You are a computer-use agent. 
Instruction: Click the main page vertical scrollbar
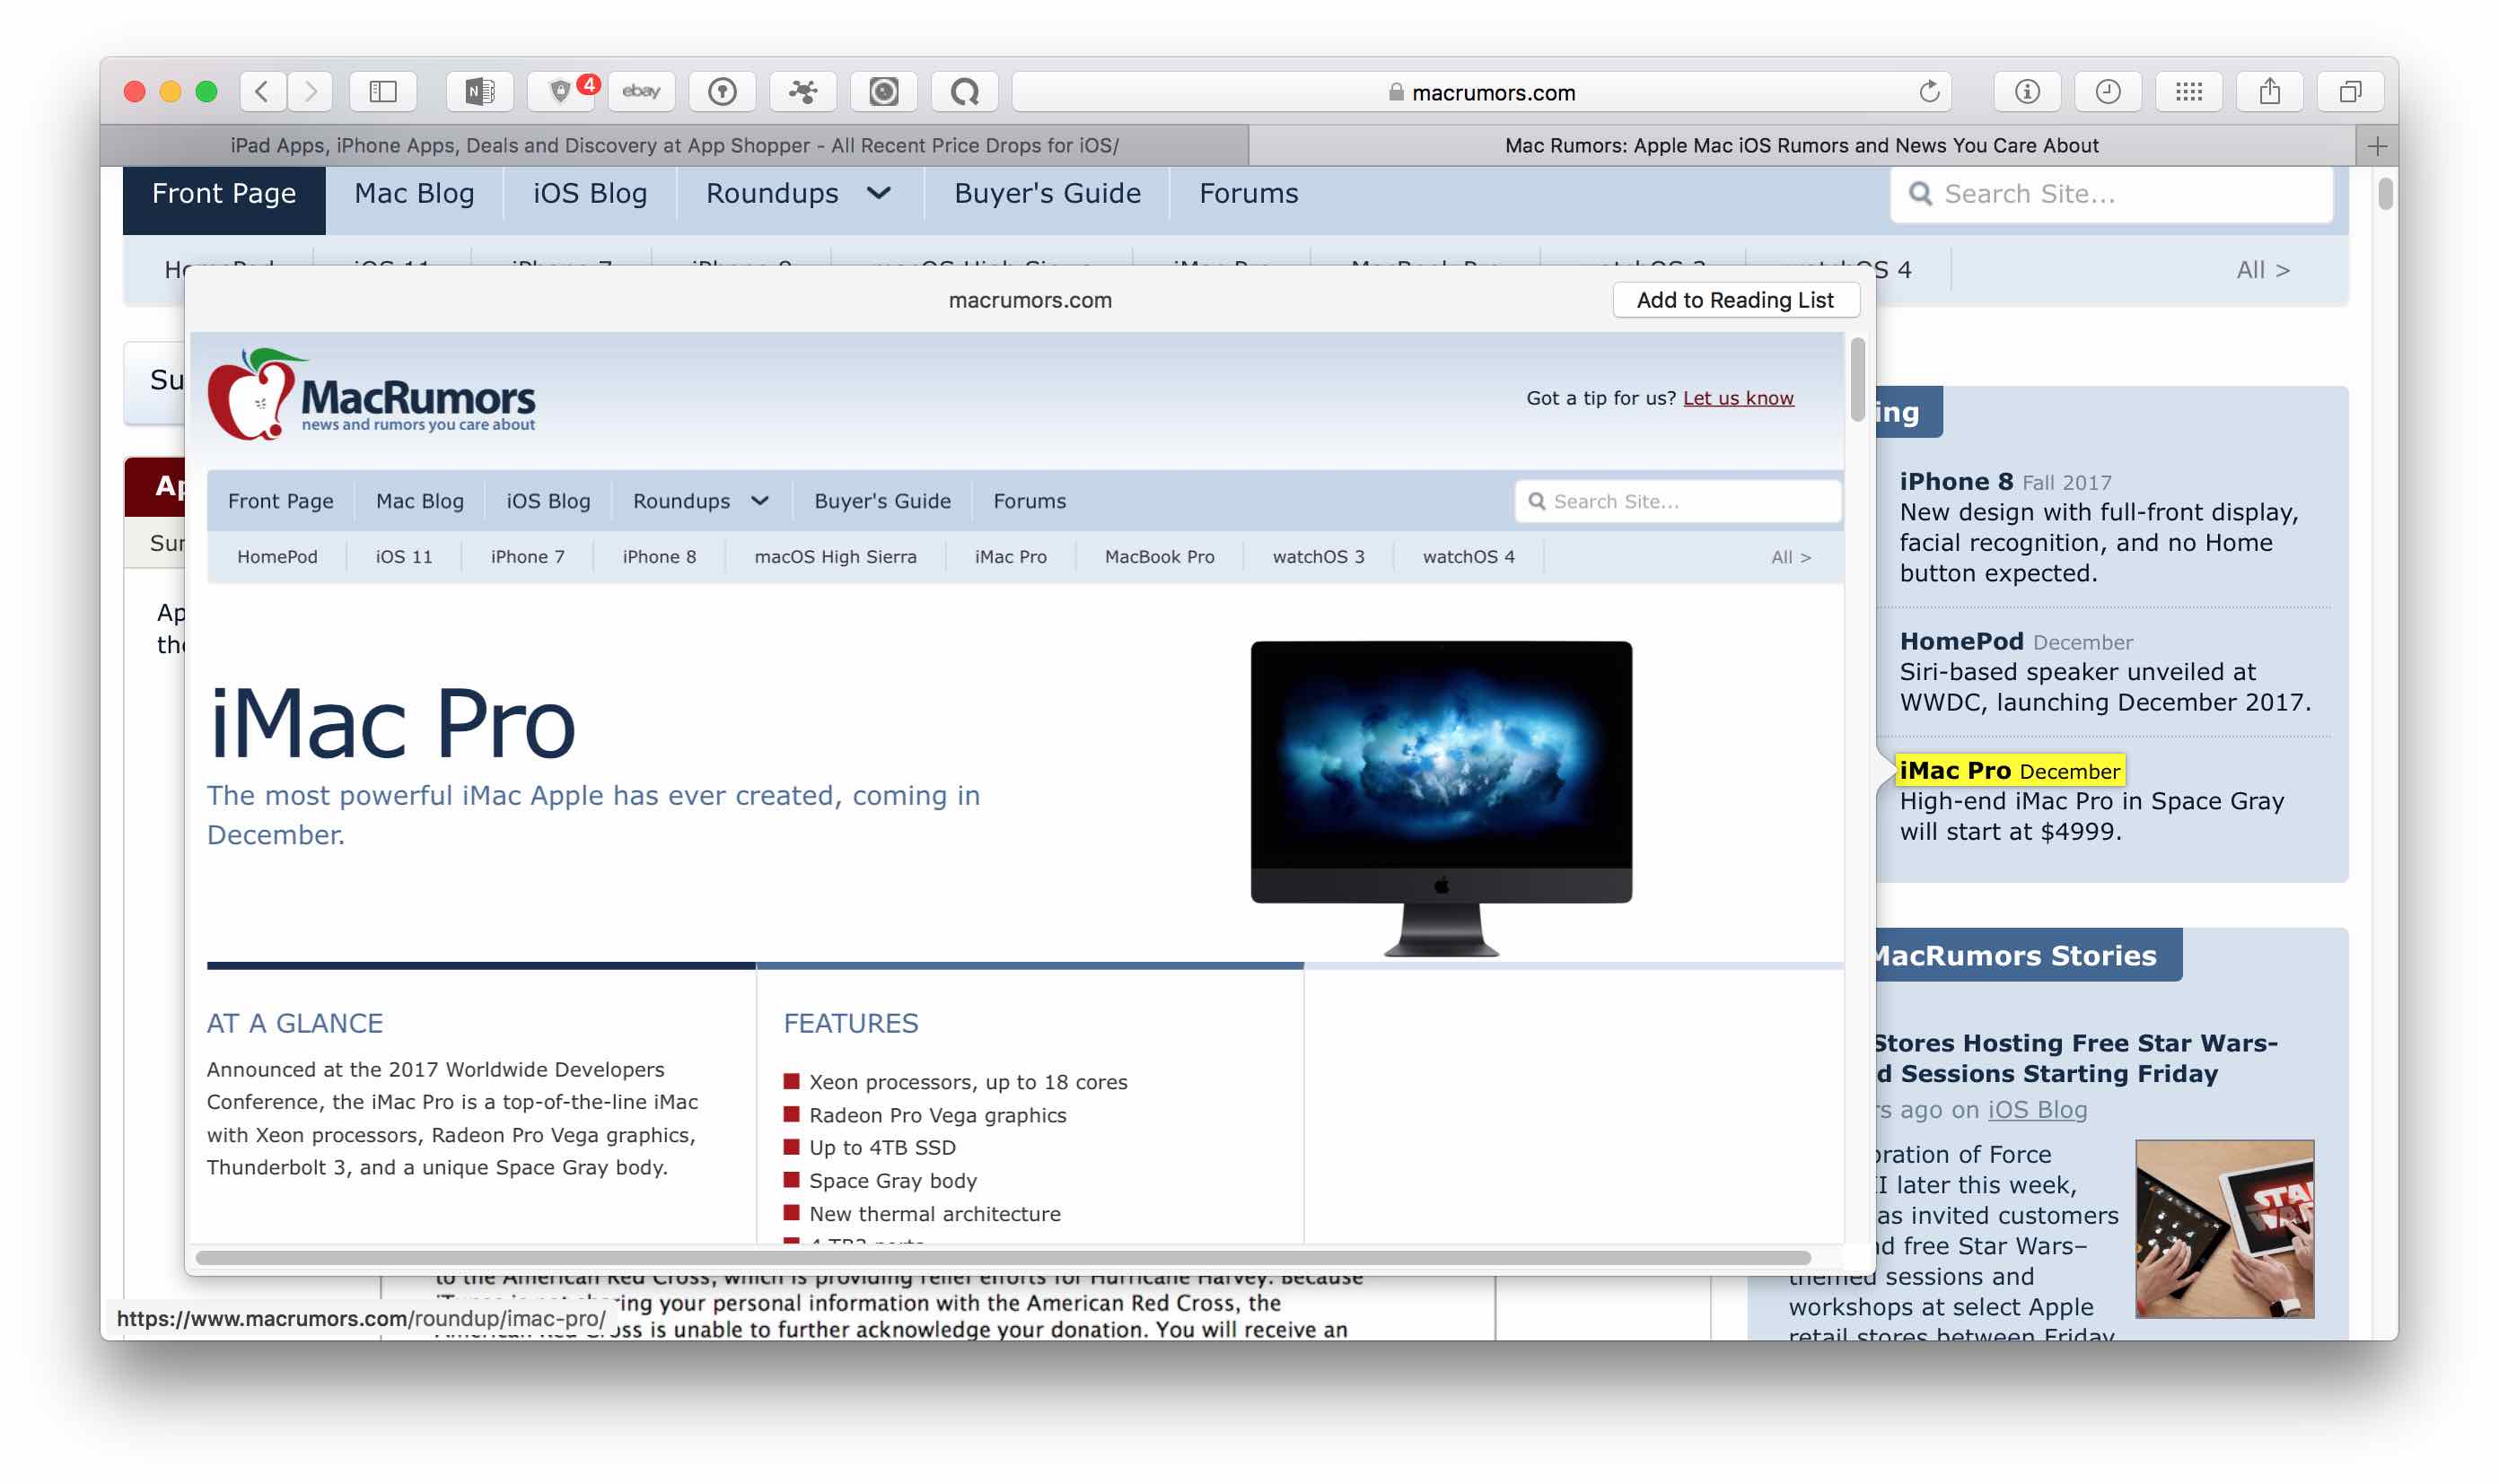tap(2385, 193)
